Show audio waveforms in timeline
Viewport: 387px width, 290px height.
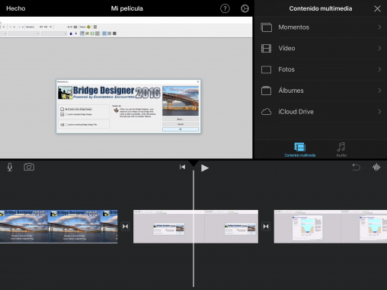[376, 167]
